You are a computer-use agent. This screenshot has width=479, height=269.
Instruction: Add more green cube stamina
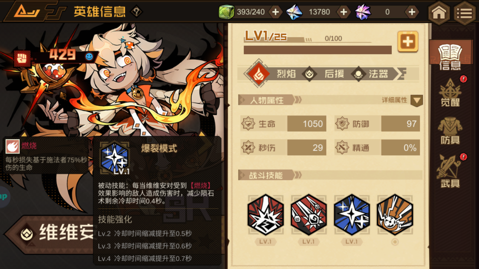tap(275, 12)
